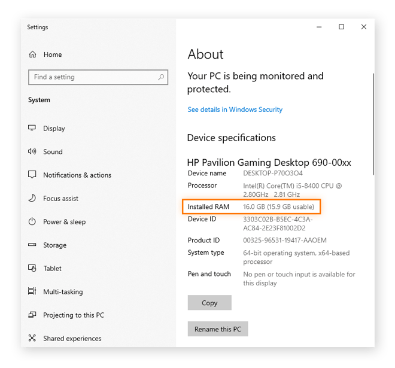
Task: Click the Find a setting field
Action: click(98, 77)
